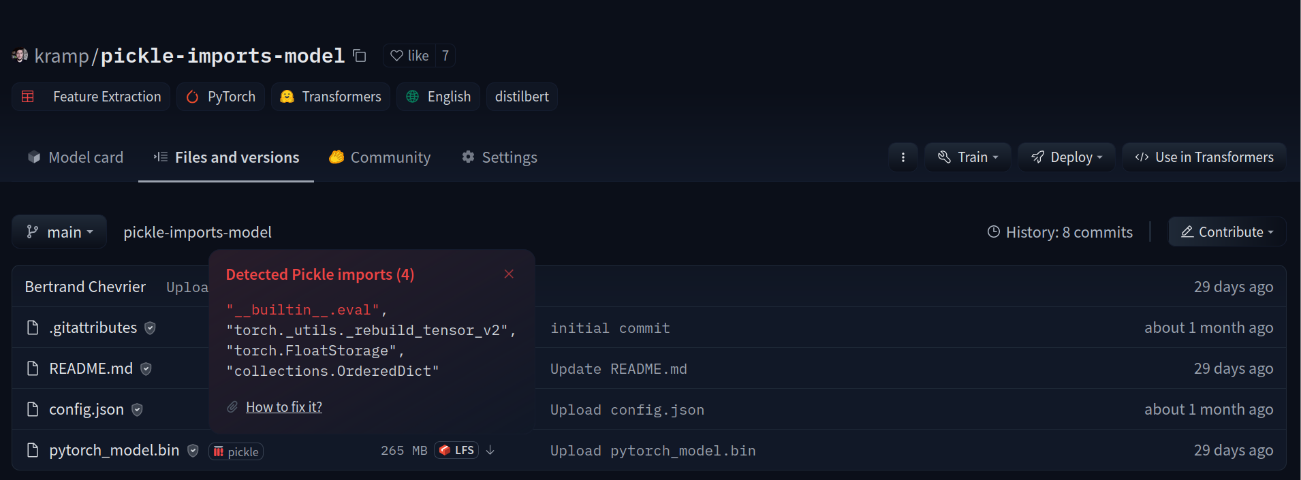Open the Contribute dropdown
The width and height of the screenshot is (1301, 480).
(x=1227, y=232)
